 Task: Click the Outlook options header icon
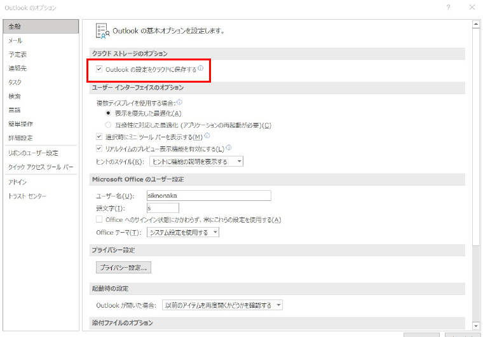click(102, 31)
